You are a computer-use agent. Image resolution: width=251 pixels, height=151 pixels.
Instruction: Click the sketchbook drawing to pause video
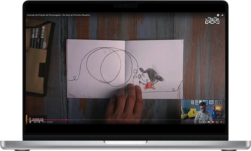(125, 68)
